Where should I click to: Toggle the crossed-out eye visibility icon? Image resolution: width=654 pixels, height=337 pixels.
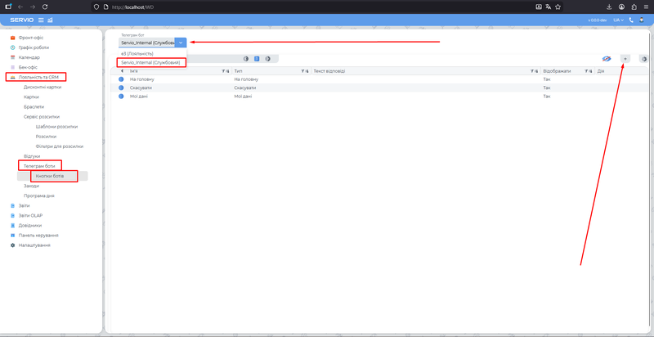pyautogui.click(x=607, y=59)
